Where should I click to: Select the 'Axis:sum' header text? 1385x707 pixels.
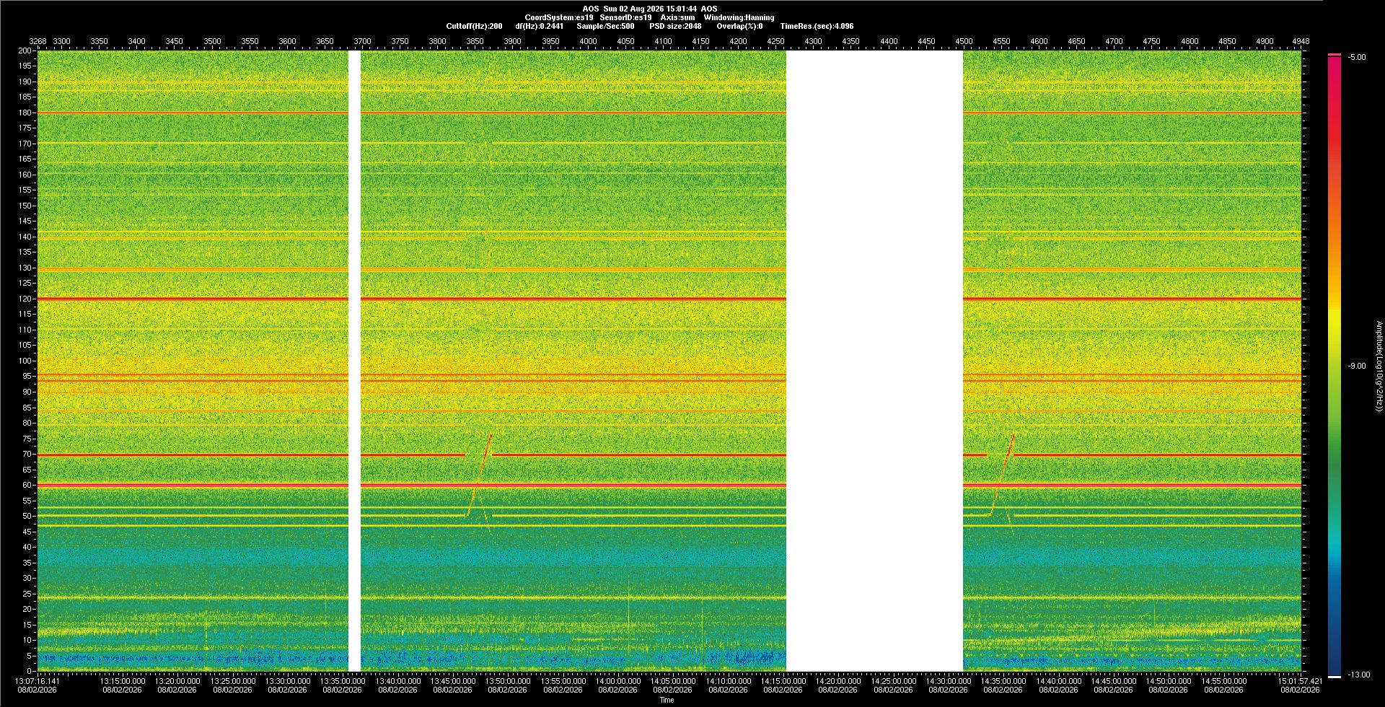(x=677, y=17)
